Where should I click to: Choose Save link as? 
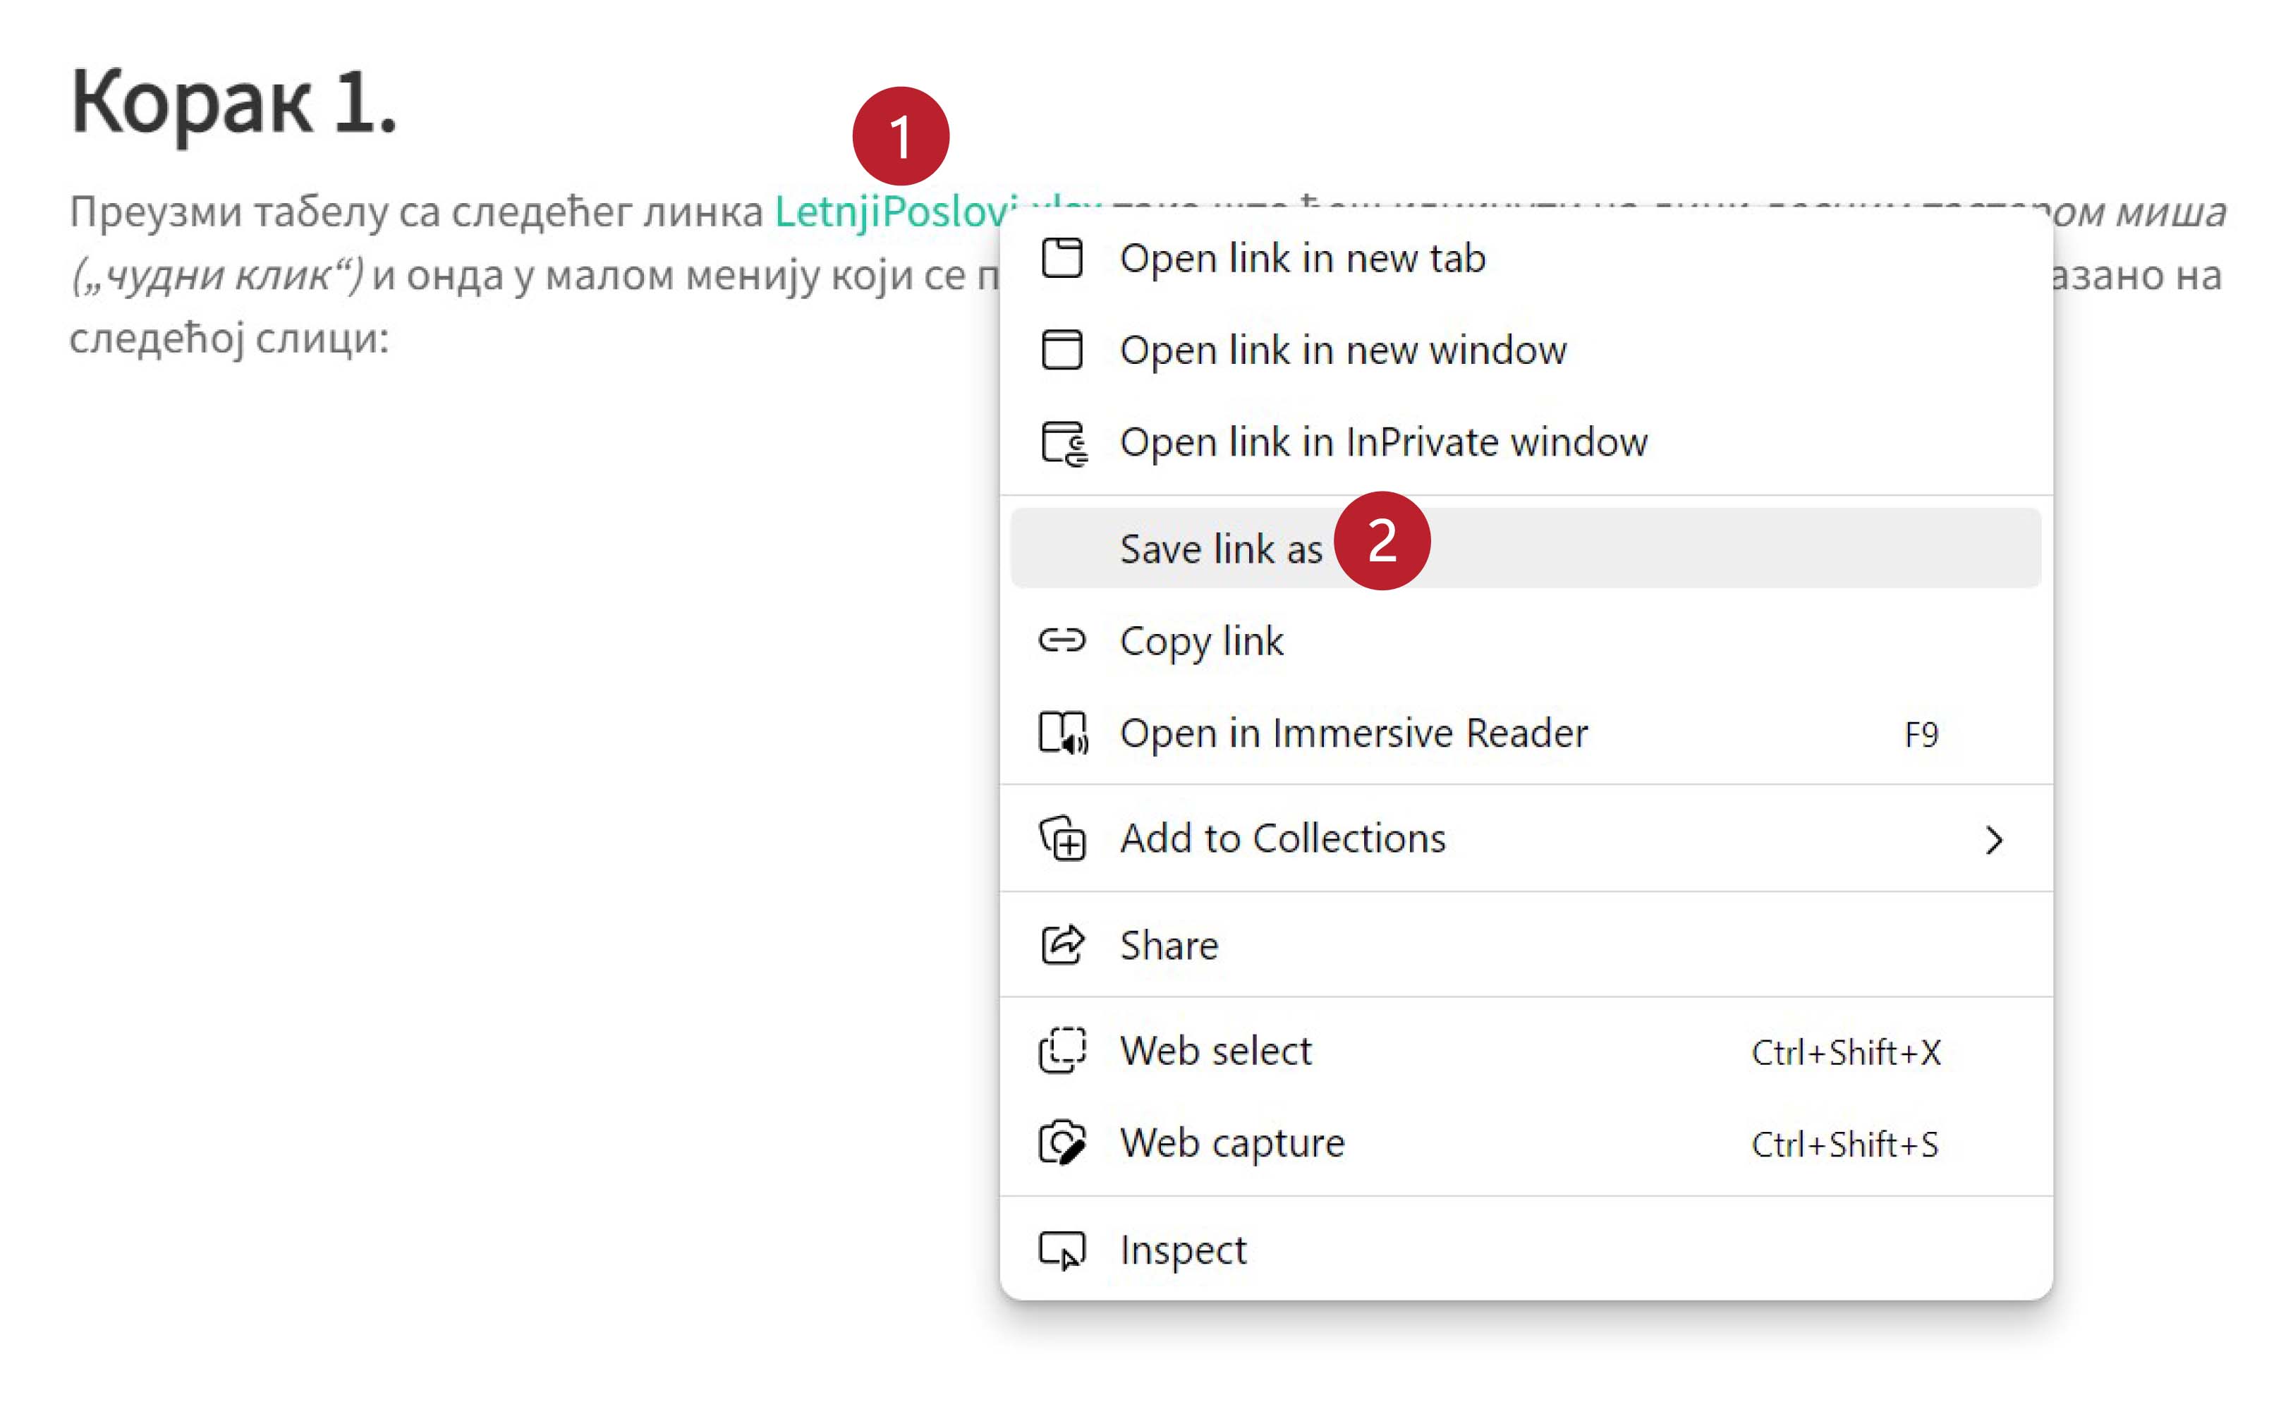[x=1220, y=549]
